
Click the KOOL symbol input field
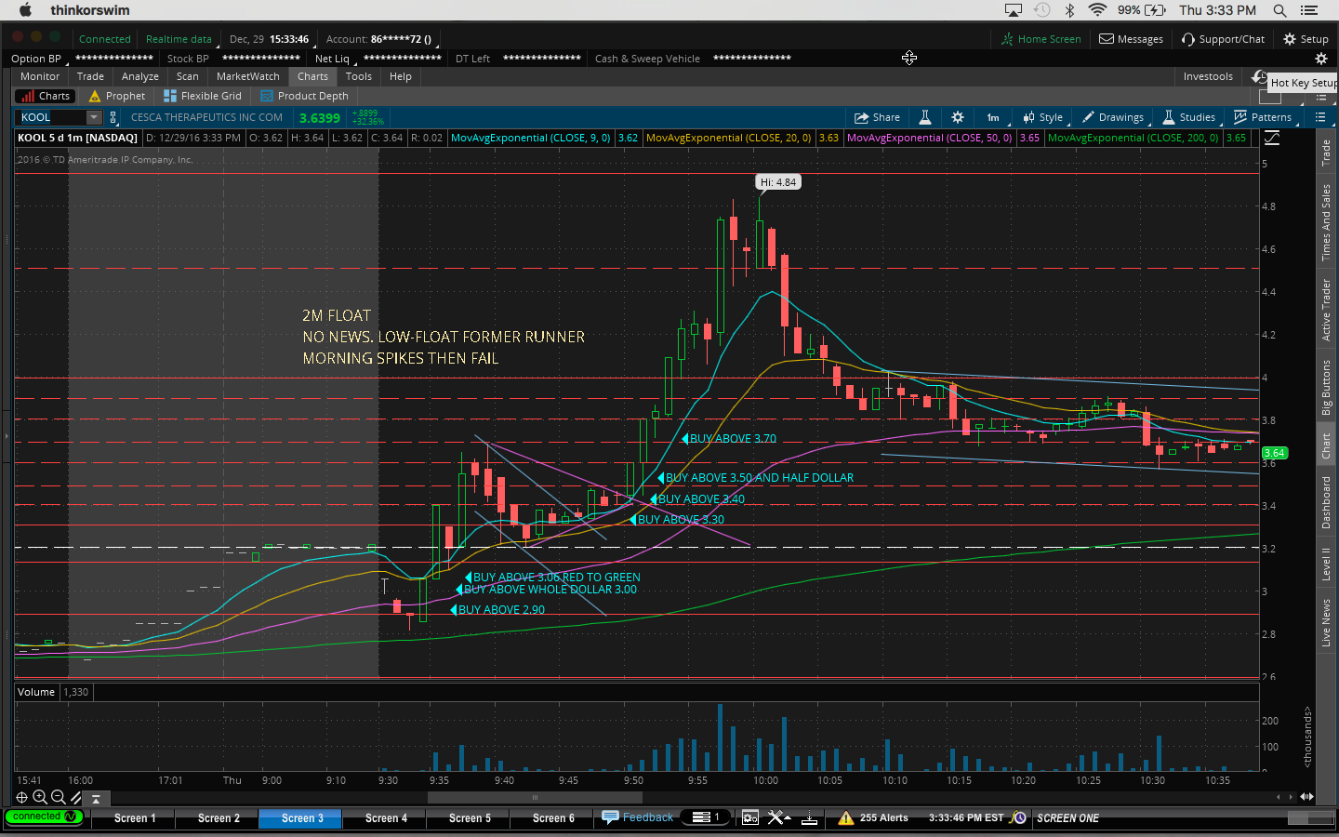50,117
